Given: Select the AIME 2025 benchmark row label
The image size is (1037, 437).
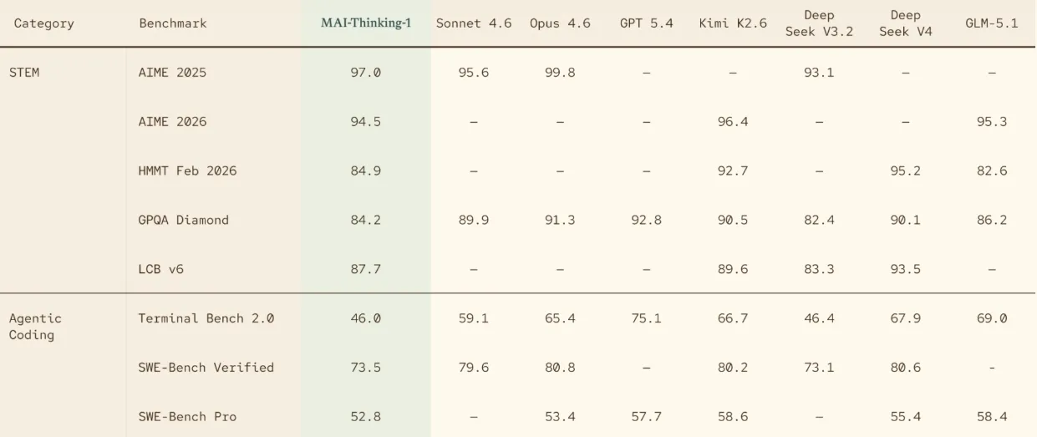Looking at the screenshot, I should [172, 73].
